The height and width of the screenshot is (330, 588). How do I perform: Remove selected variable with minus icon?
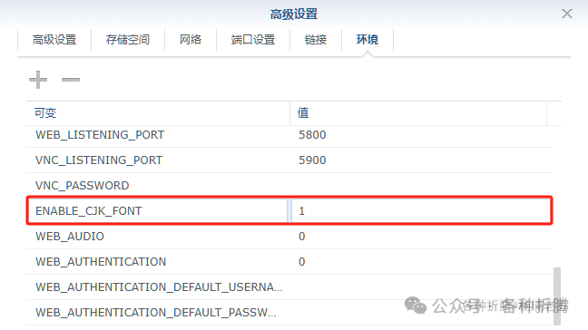(71, 80)
